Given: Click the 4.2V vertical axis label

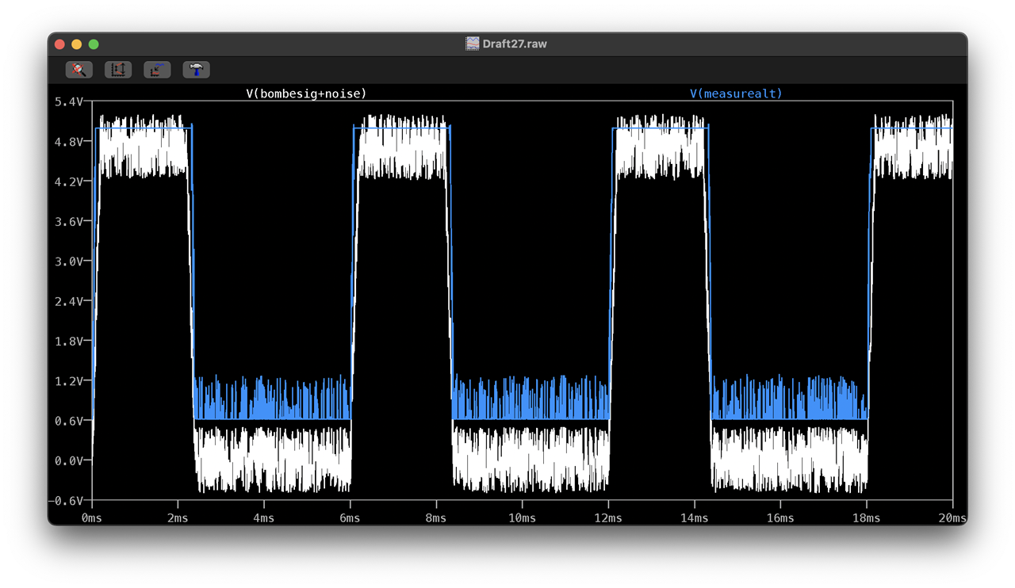Looking at the screenshot, I should pos(69,181).
